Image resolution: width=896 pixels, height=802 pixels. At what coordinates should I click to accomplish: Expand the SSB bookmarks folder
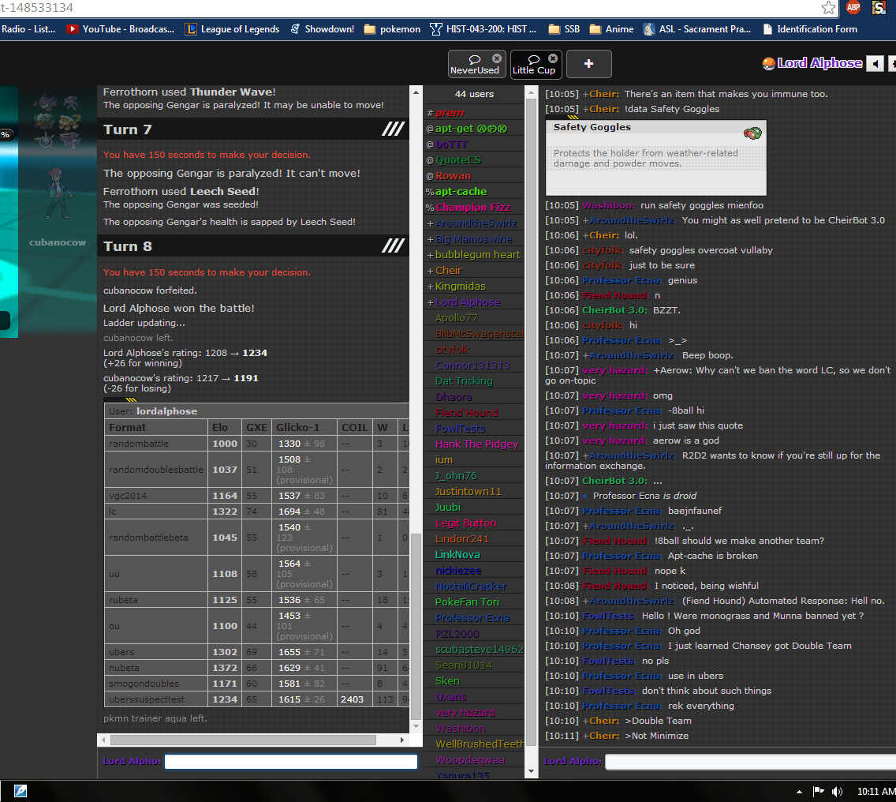pyautogui.click(x=563, y=29)
